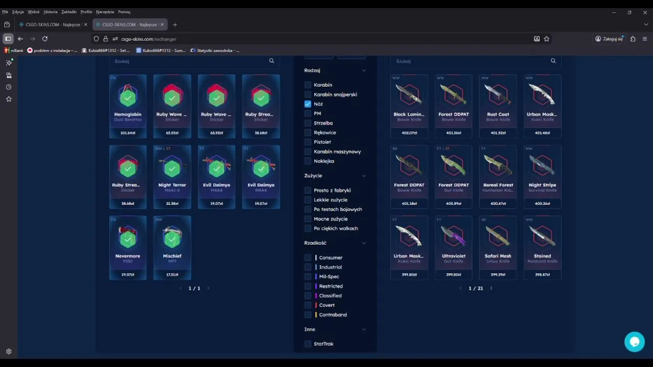Open sidebar settings gear icon
This screenshot has width=653, height=367.
pos(9,351)
